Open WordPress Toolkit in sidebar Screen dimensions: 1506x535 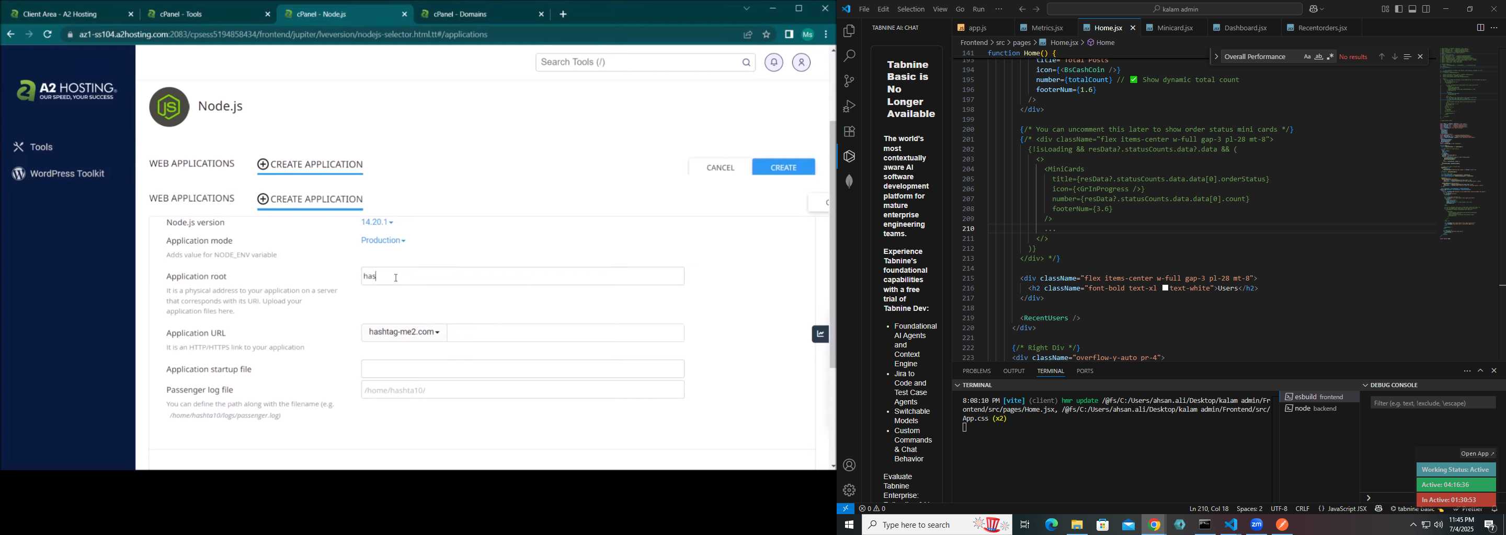click(59, 174)
